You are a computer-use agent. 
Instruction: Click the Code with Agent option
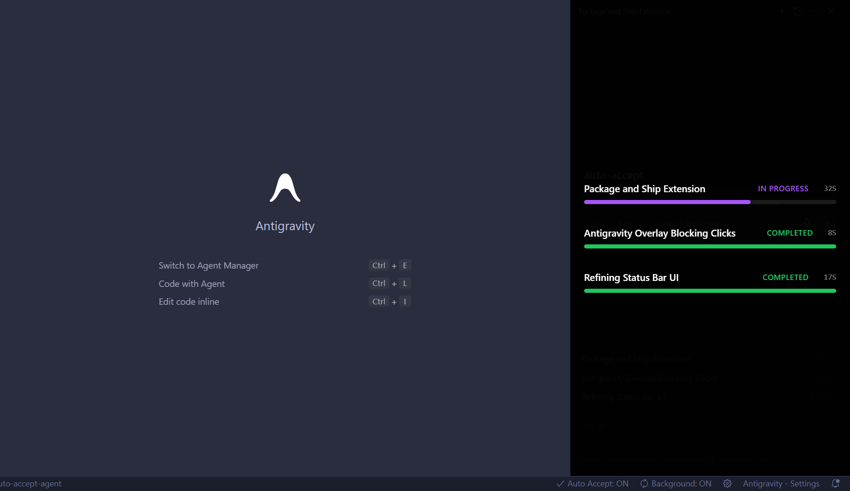(192, 284)
